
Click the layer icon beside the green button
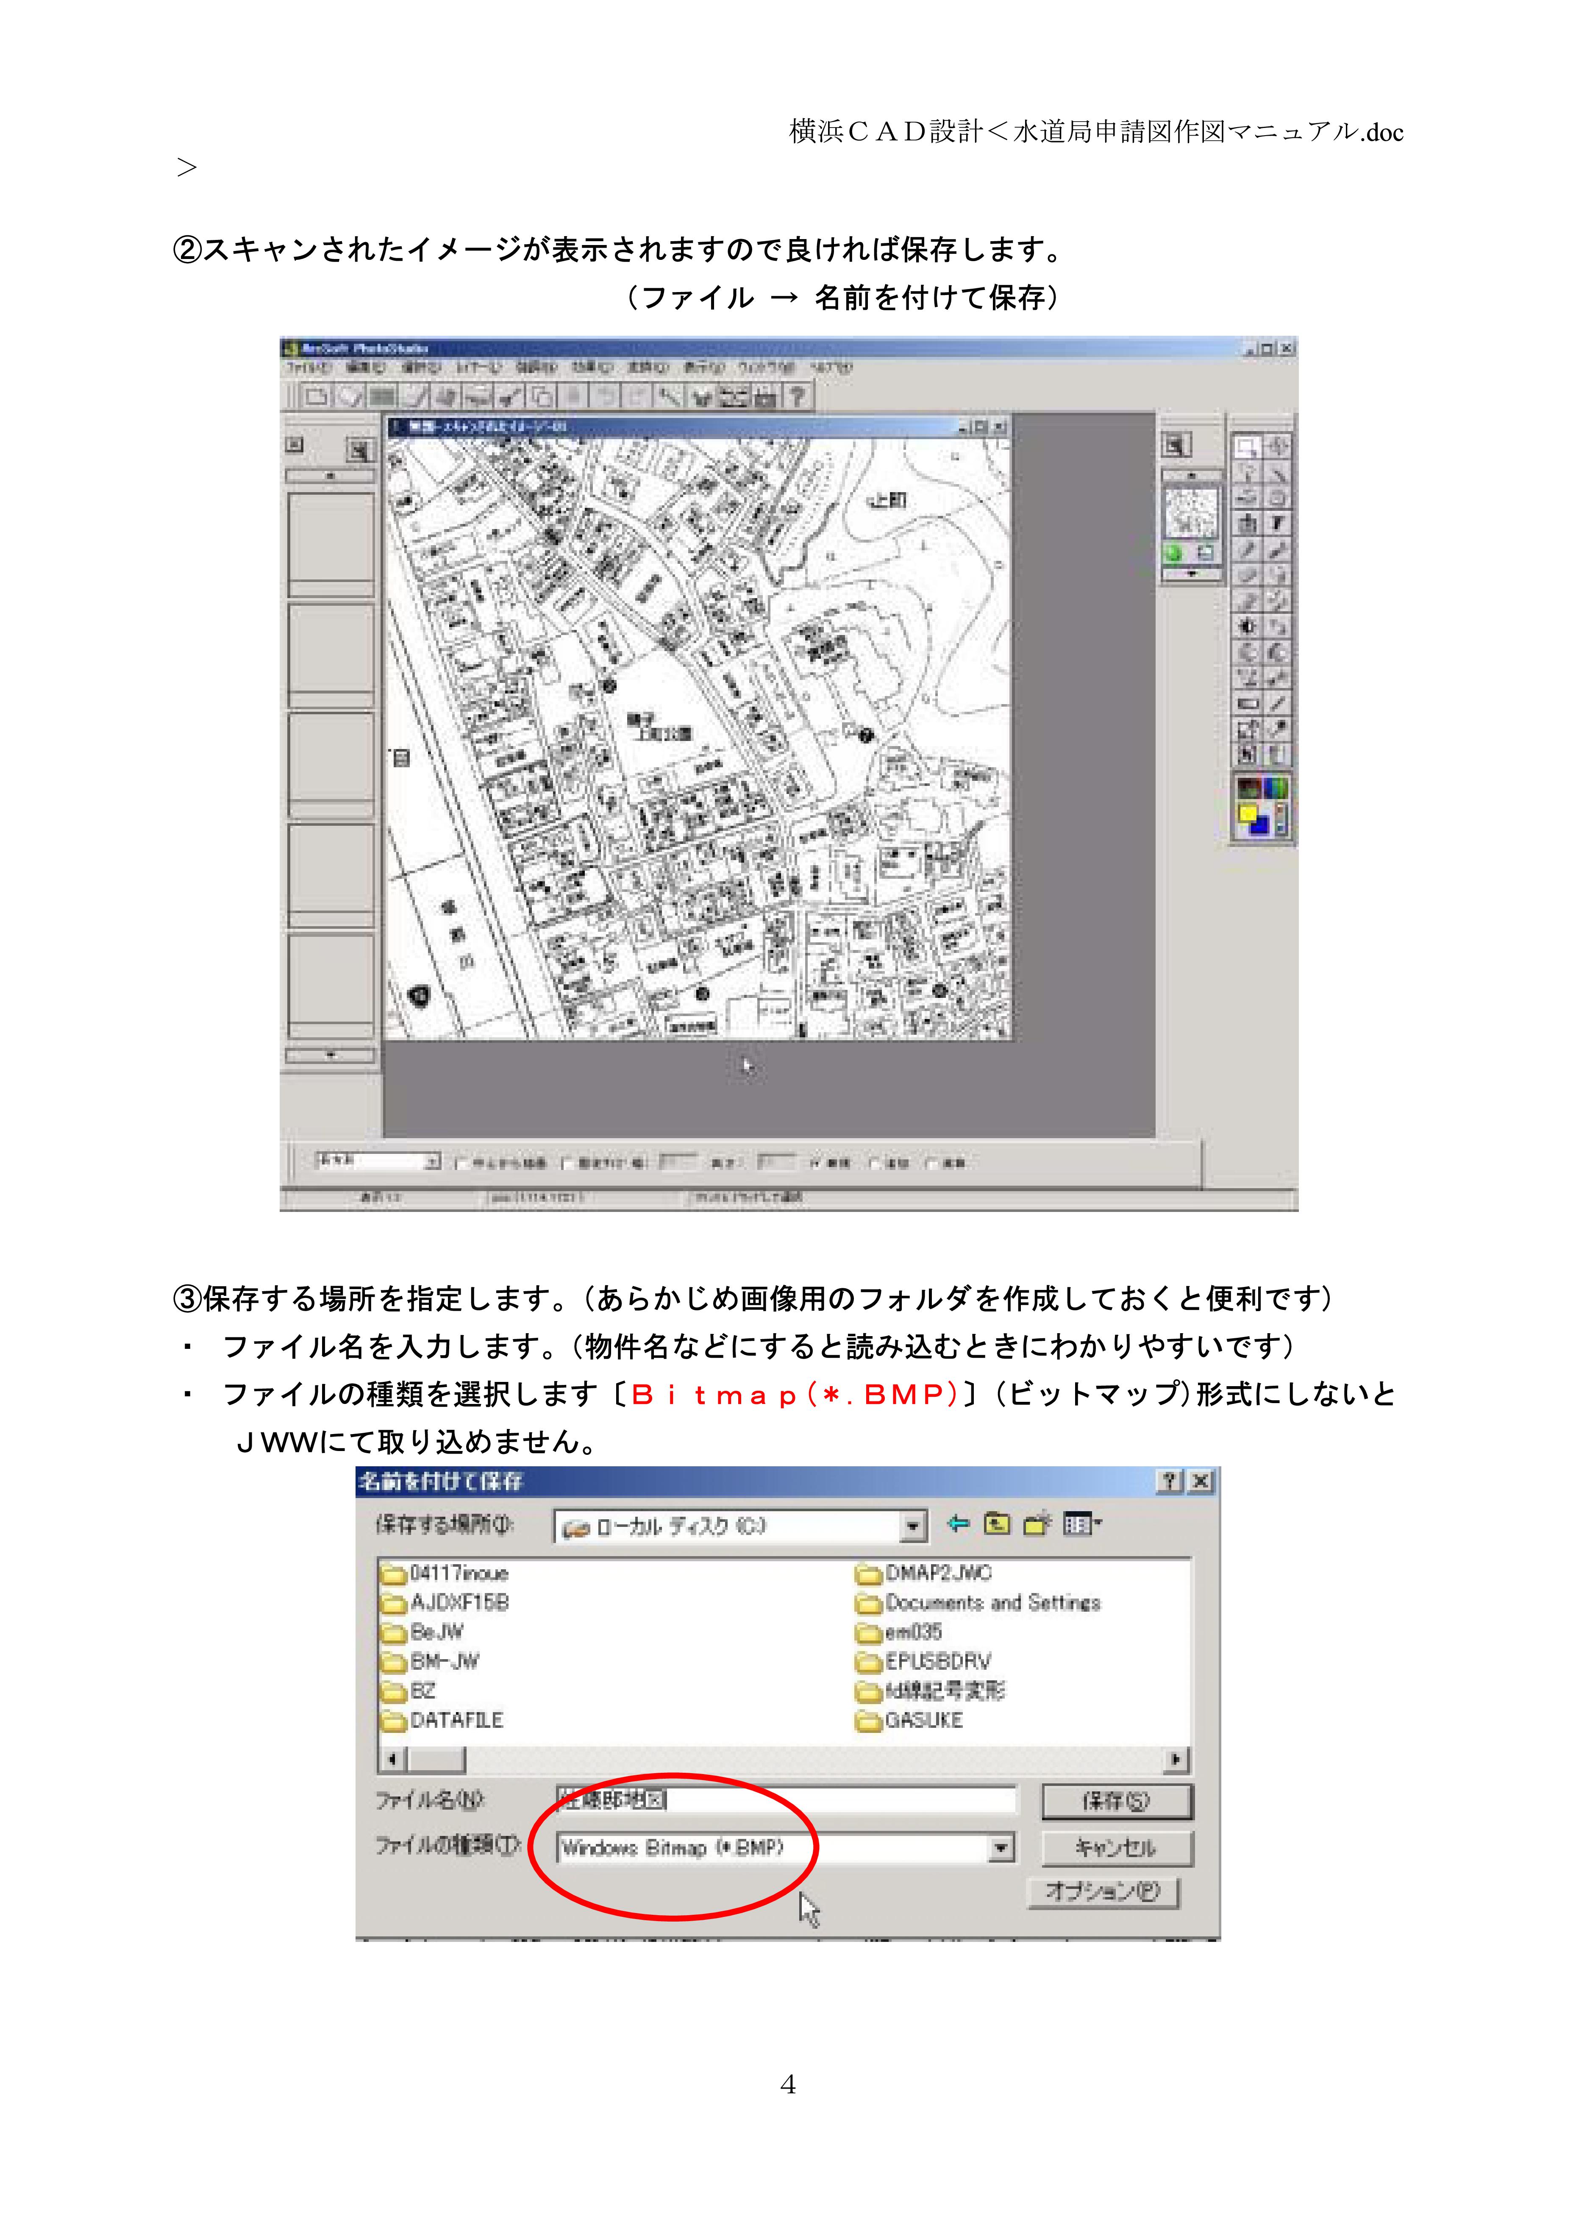1206,553
